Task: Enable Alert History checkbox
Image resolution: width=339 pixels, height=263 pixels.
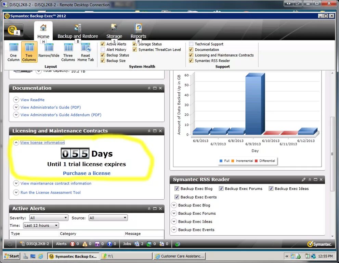Action: (103, 50)
